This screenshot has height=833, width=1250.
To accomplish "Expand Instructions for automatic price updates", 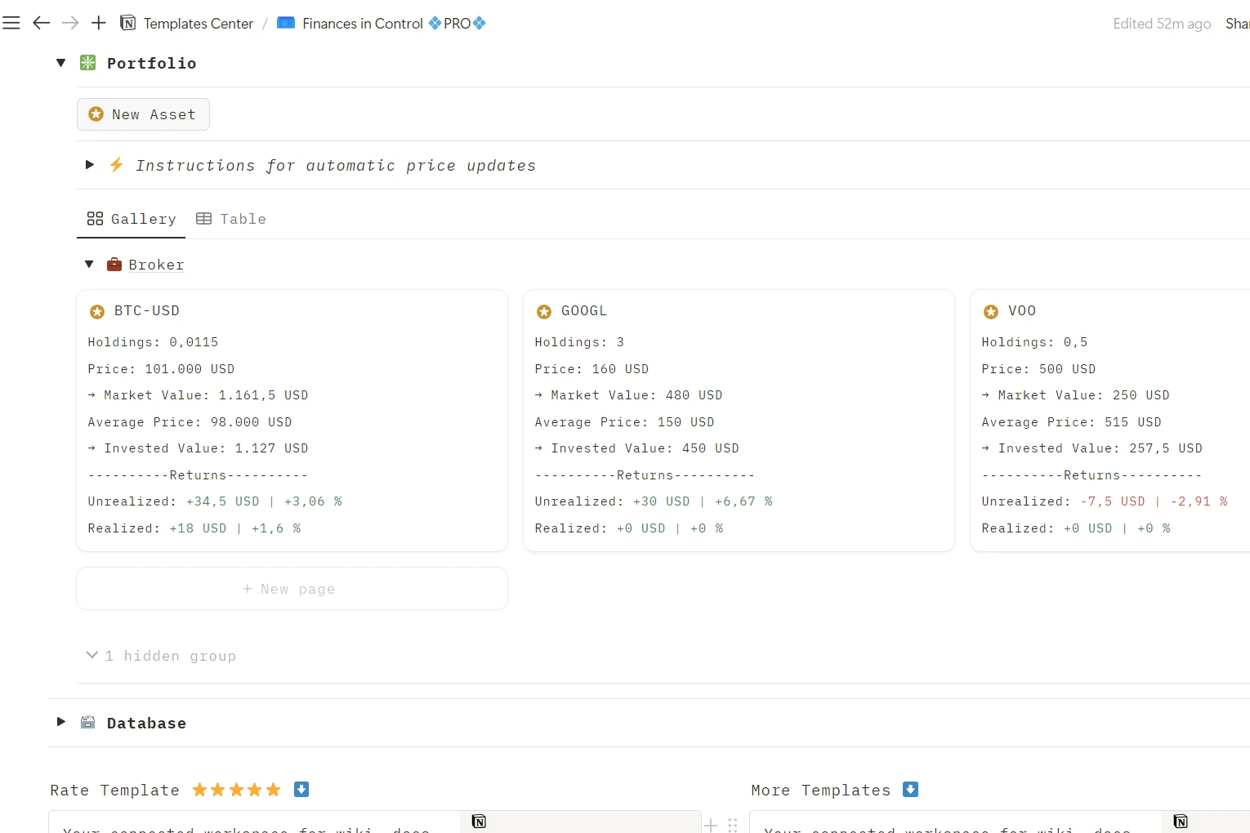I will pyautogui.click(x=90, y=165).
